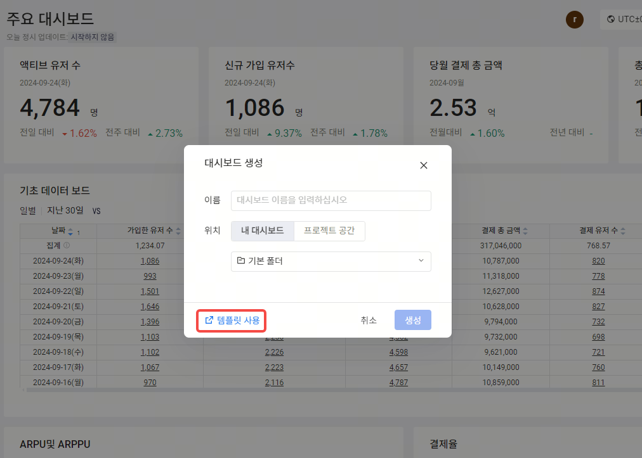Open the user avatar 'r' icon
Image resolution: width=642 pixels, height=458 pixels.
[575, 20]
